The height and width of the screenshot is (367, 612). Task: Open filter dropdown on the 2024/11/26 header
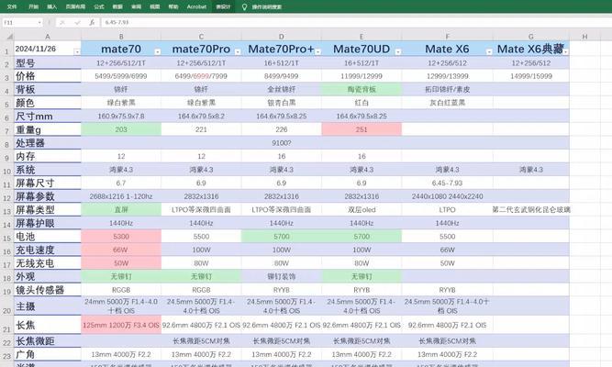[77, 51]
